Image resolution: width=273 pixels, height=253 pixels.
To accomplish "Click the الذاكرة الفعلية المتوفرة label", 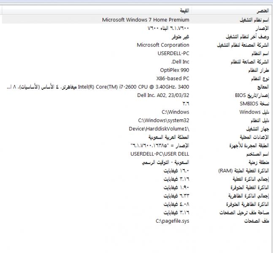I will [x=250, y=187].
